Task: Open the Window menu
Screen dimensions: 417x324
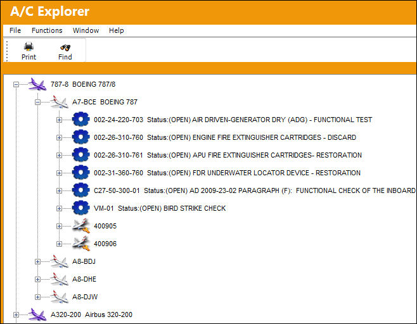Action: click(86, 30)
